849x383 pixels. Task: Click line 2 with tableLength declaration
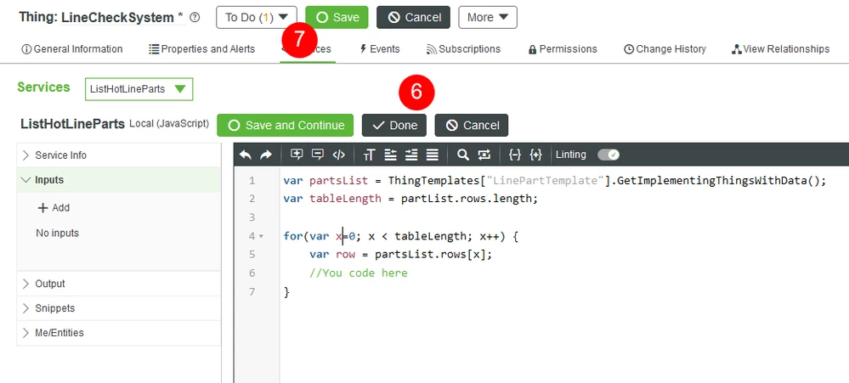[x=410, y=199]
